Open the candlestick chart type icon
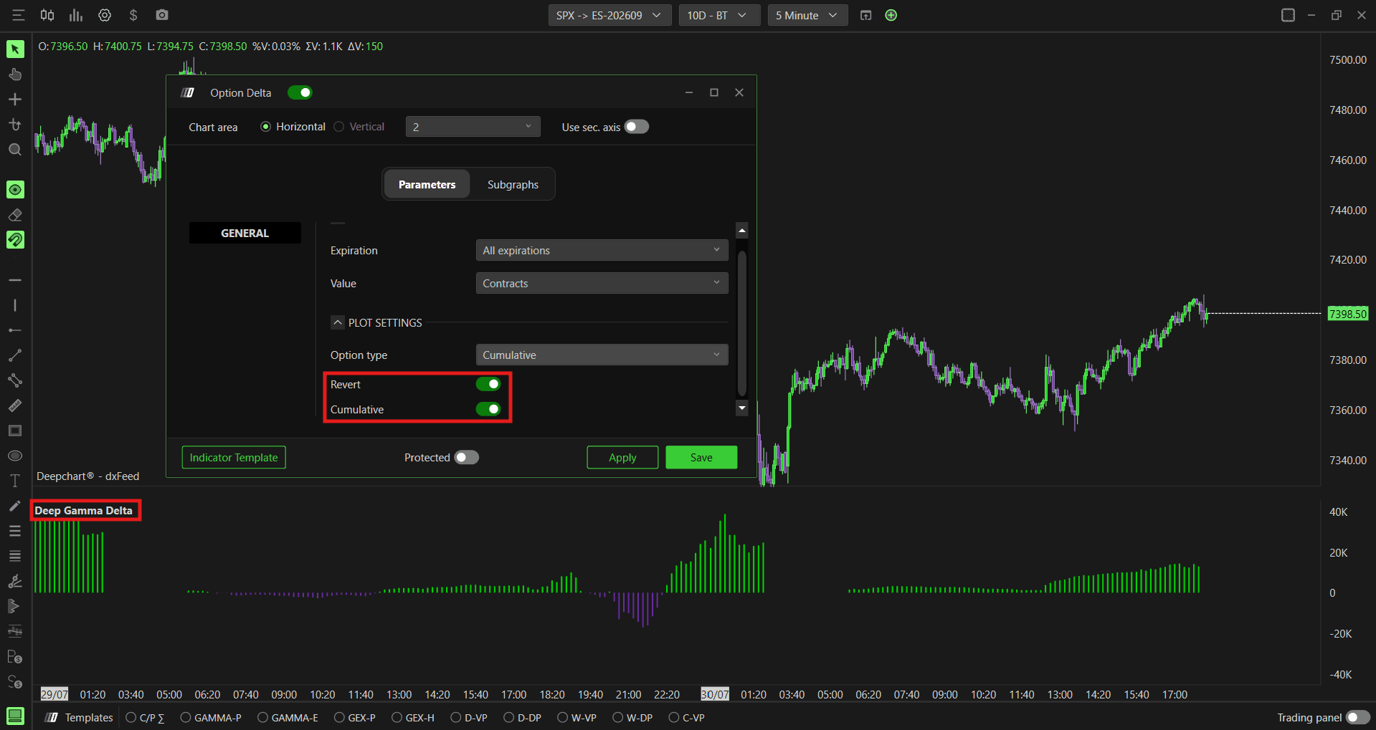 [47, 15]
